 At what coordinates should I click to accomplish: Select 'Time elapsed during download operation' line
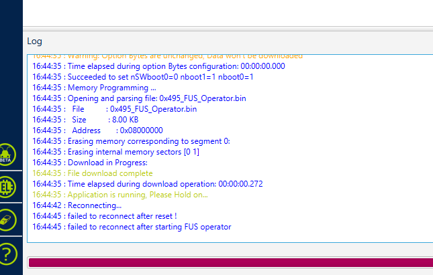coord(148,184)
